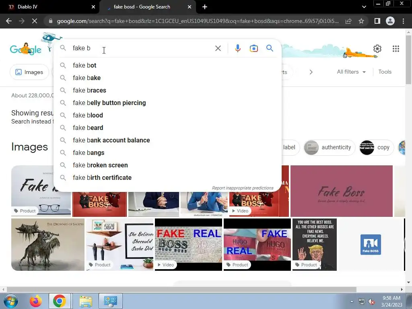412x309 pixels.
Task: Open the pink Fake Boss image
Action: pyautogui.click(x=341, y=191)
